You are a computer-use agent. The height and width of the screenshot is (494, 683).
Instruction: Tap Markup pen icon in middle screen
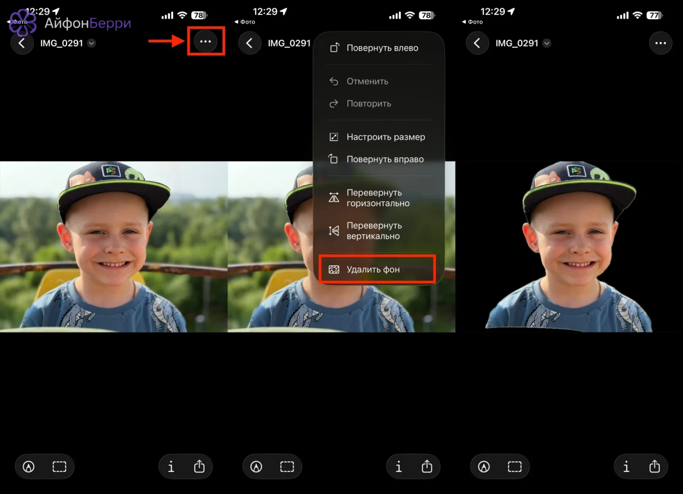[x=257, y=466]
